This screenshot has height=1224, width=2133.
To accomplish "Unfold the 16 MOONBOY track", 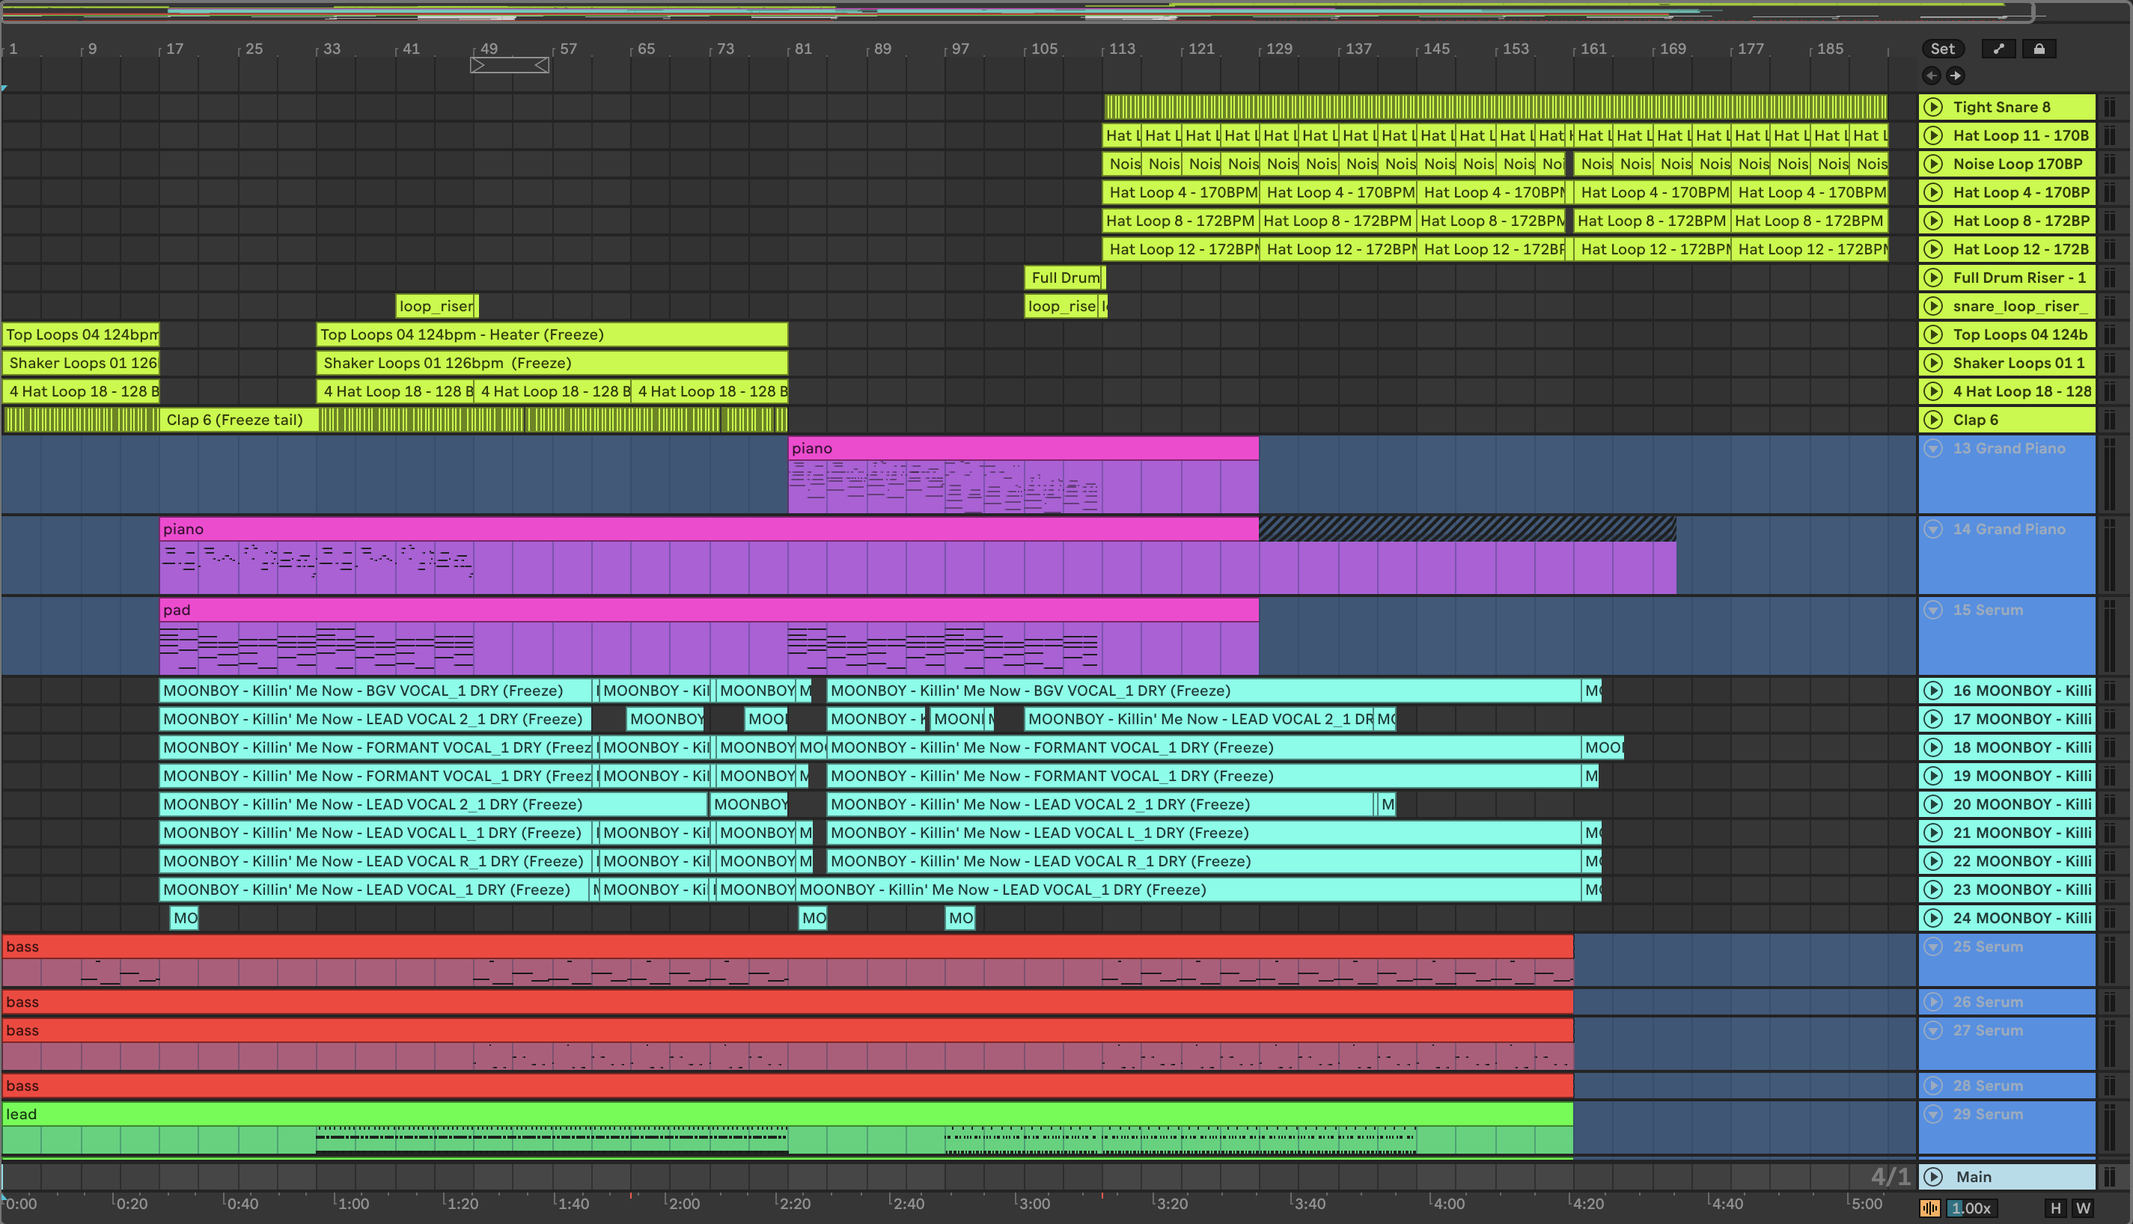I will point(1934,690).
